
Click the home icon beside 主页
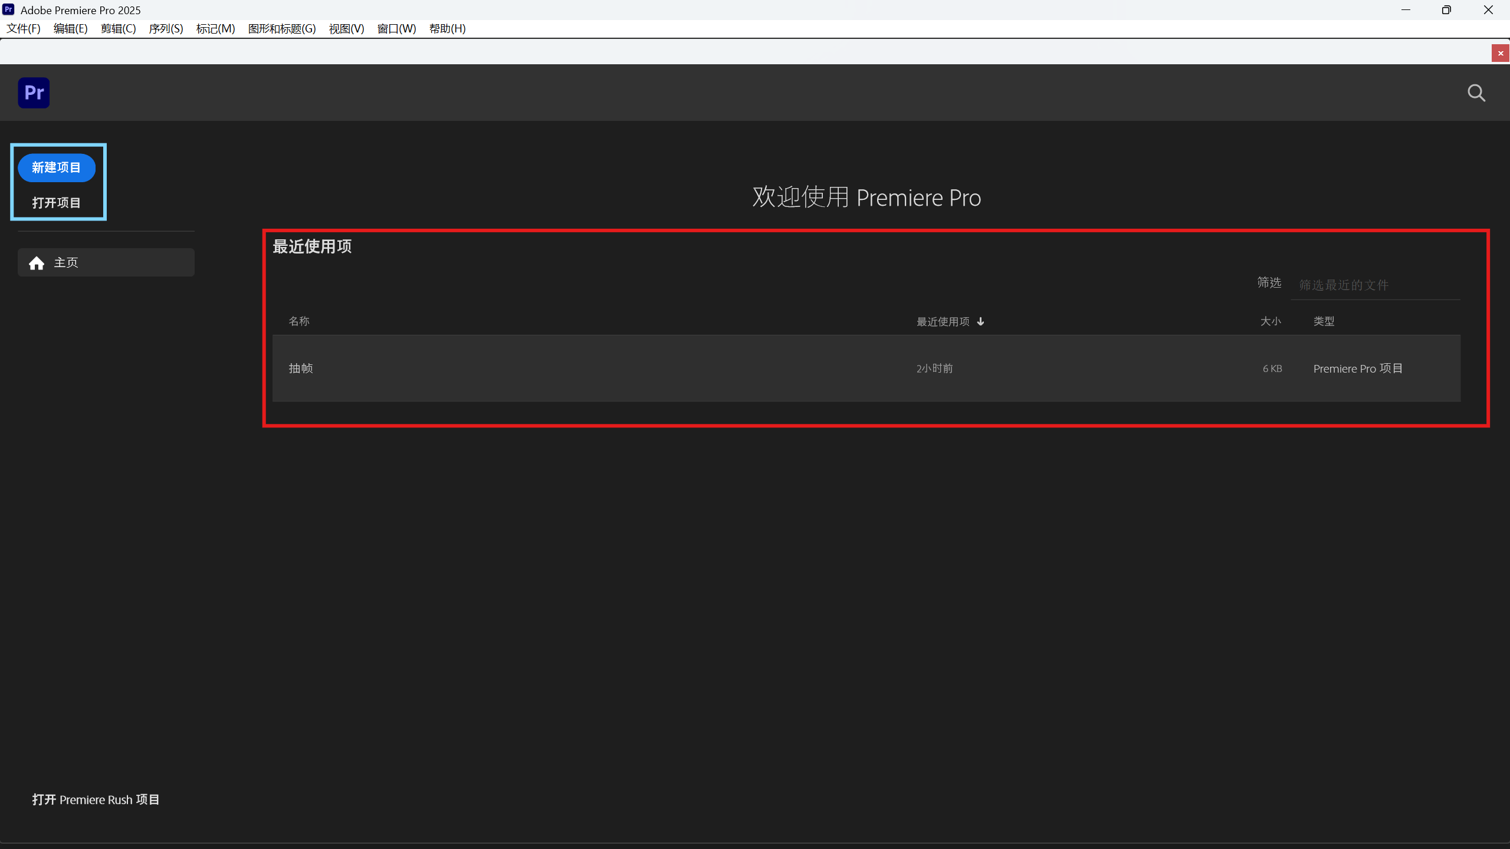[37, 263]
